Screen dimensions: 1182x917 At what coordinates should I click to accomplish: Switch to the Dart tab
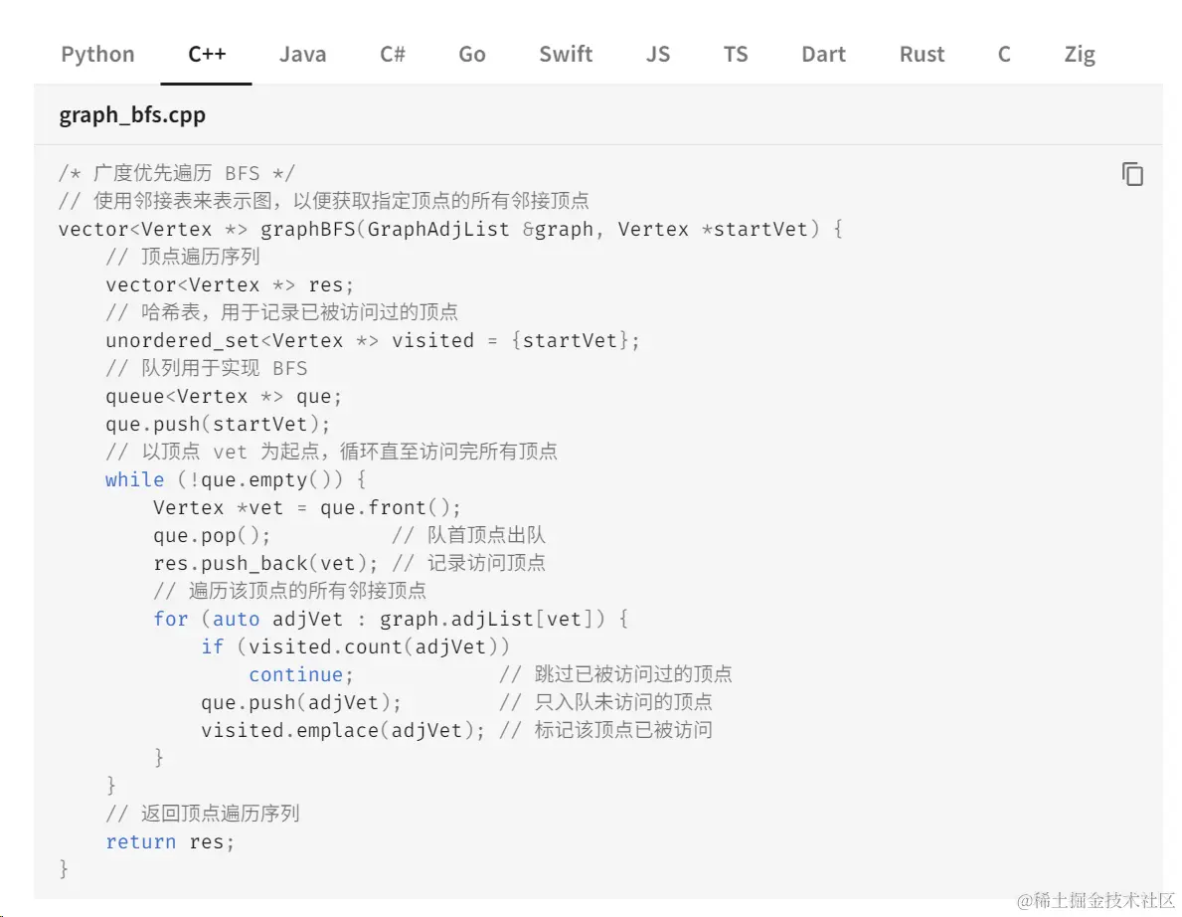pyautogui.click(x=823, y=55)
